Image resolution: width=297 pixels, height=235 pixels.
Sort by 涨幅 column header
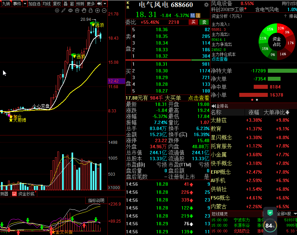click(x=254, y=113)
